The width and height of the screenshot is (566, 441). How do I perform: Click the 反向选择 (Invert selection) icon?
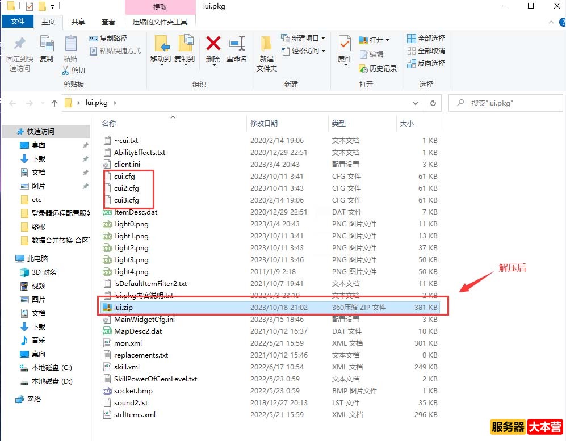coord(410,63)
